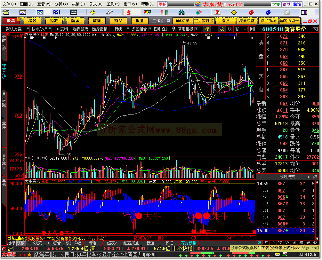Open the RSI indicator icon

coord(57,12)
